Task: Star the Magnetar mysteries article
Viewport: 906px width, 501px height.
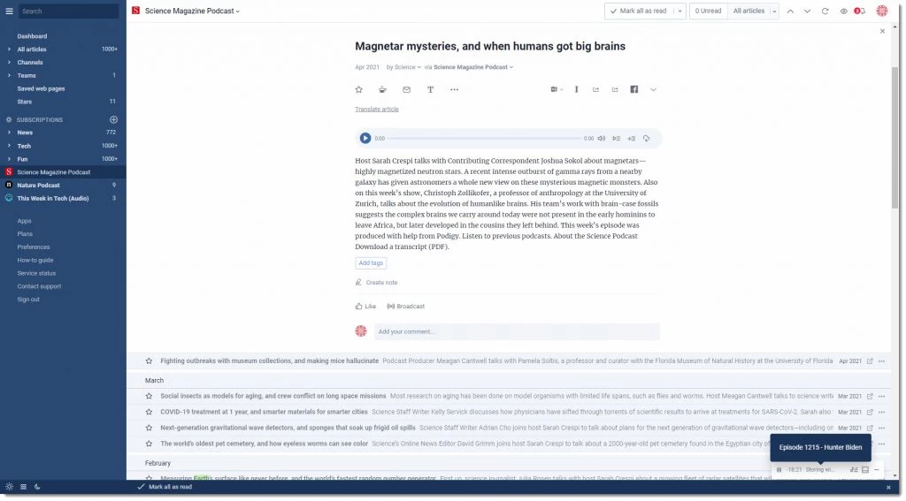Action: [359, 89]
